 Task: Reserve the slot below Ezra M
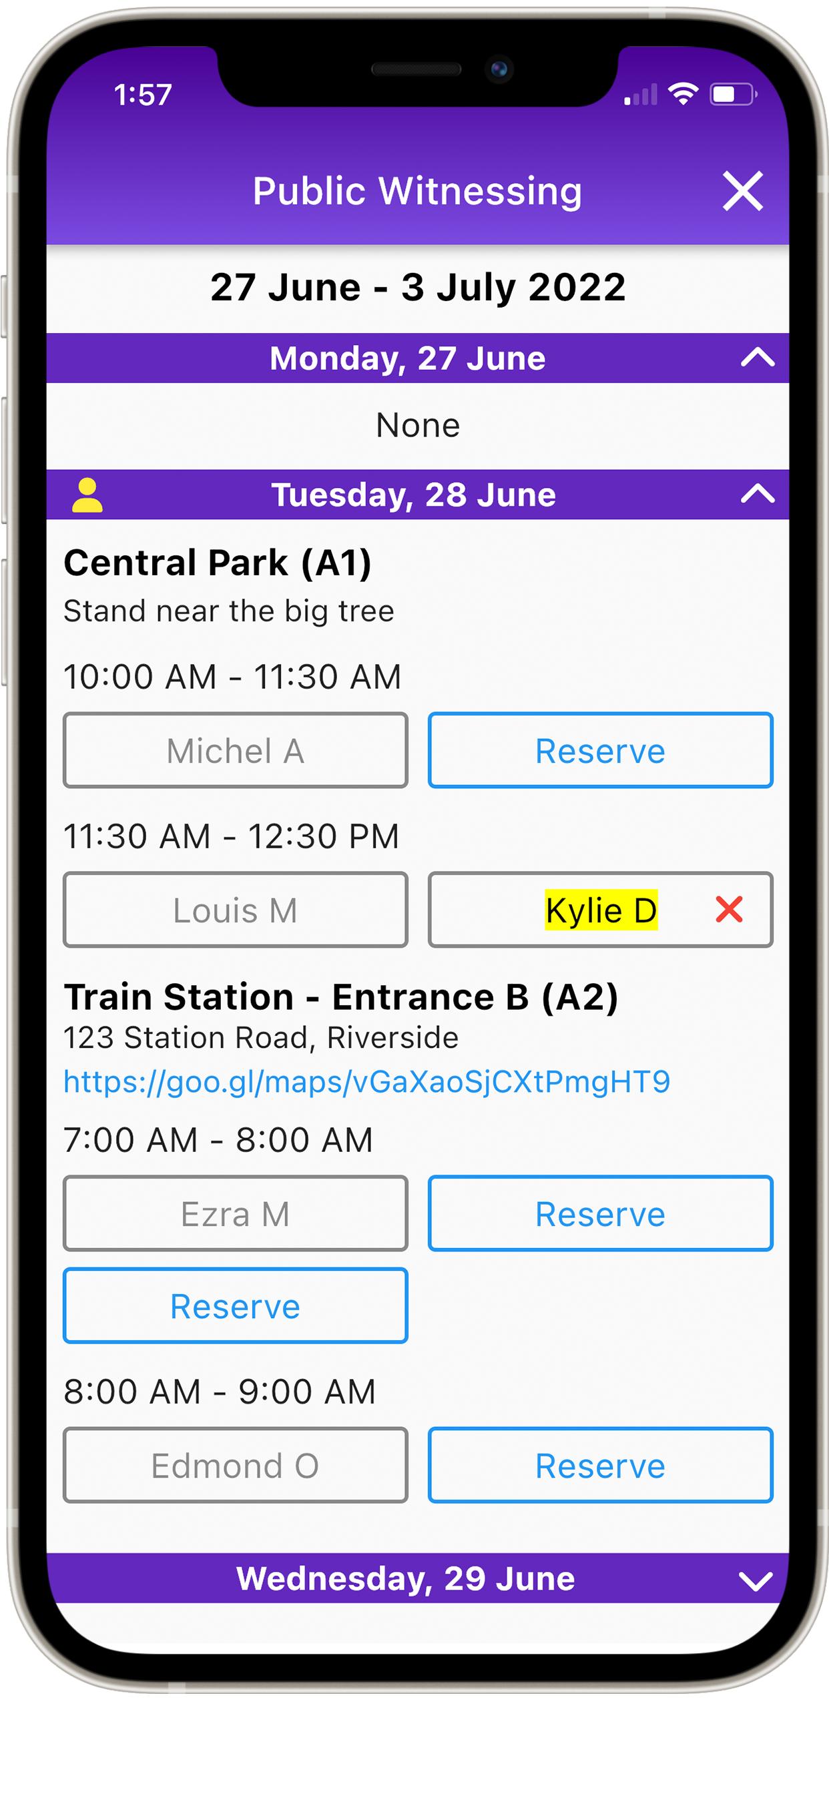tap(236, 1305)
